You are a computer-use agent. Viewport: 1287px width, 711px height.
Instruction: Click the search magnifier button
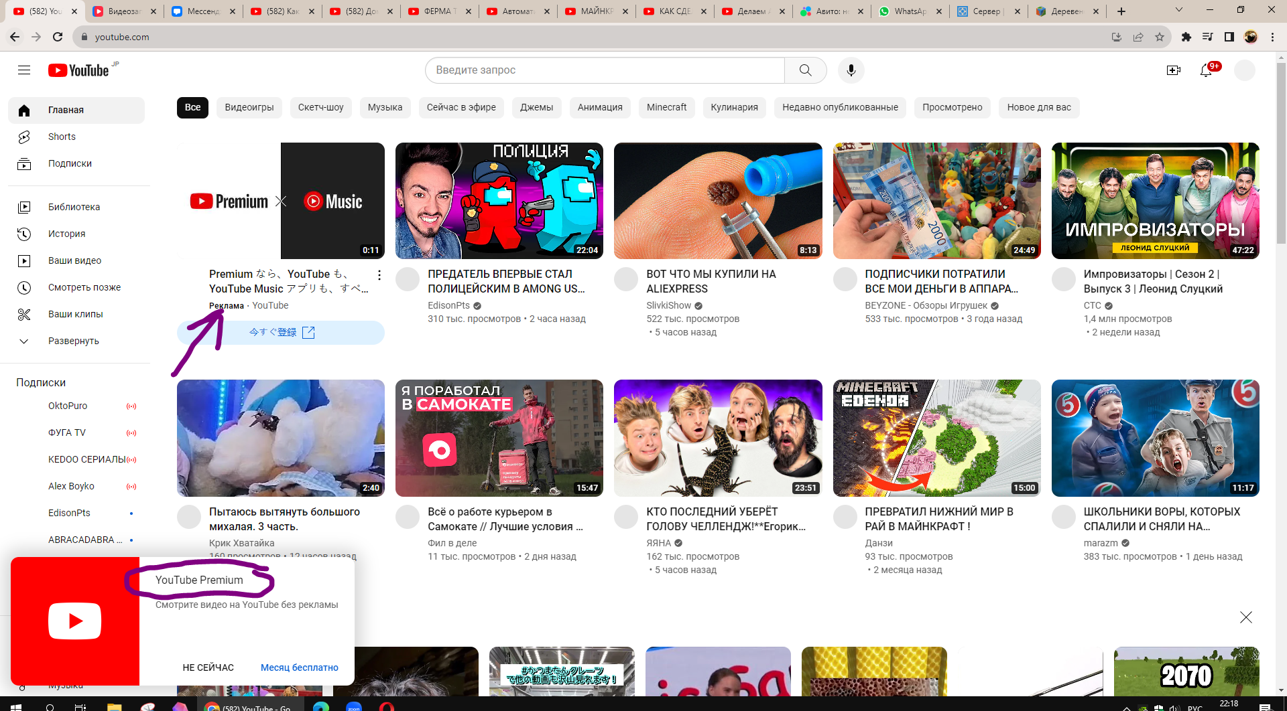coord(805,70)
